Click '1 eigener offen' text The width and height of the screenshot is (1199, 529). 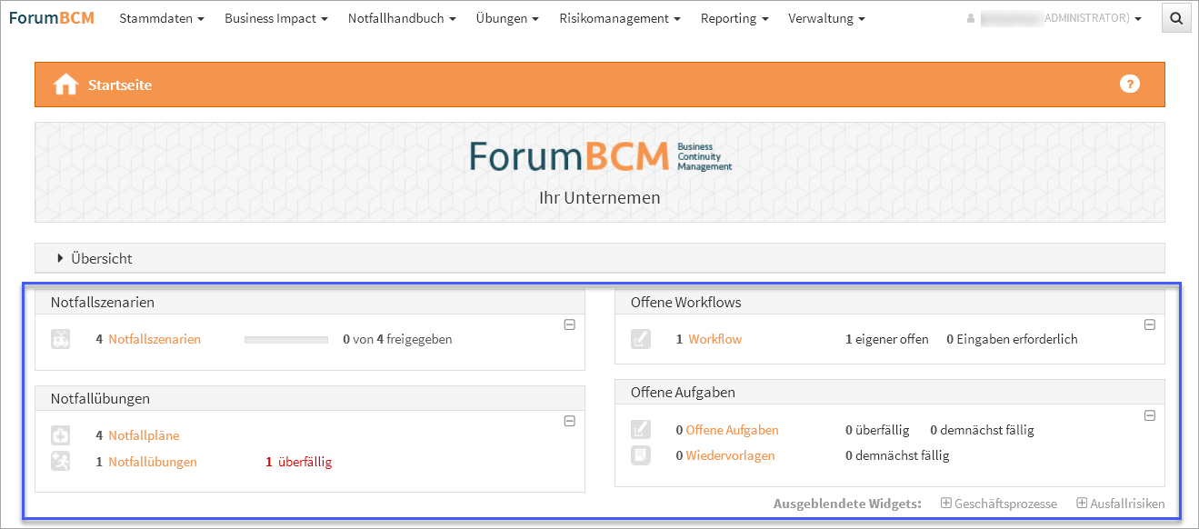pos(887,339)
